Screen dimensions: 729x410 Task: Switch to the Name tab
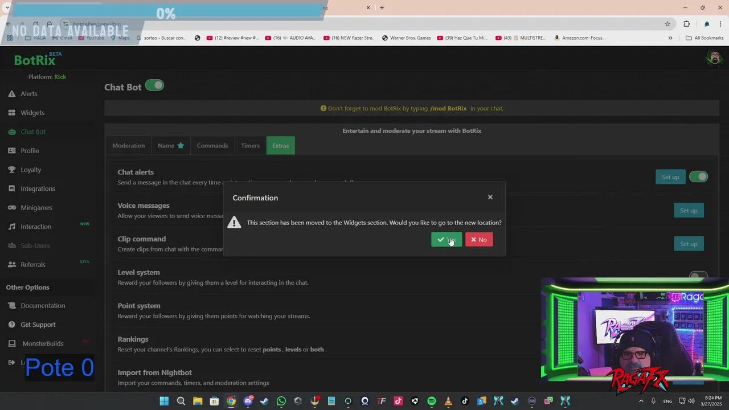[171, 146]
